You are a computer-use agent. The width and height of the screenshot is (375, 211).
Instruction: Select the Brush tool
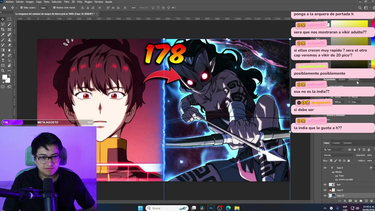3,40
